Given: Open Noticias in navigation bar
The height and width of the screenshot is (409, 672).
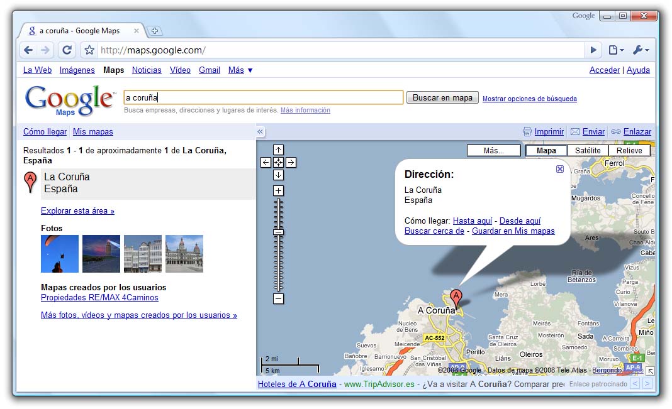Looking at the screenshot, I should point(147,70).
